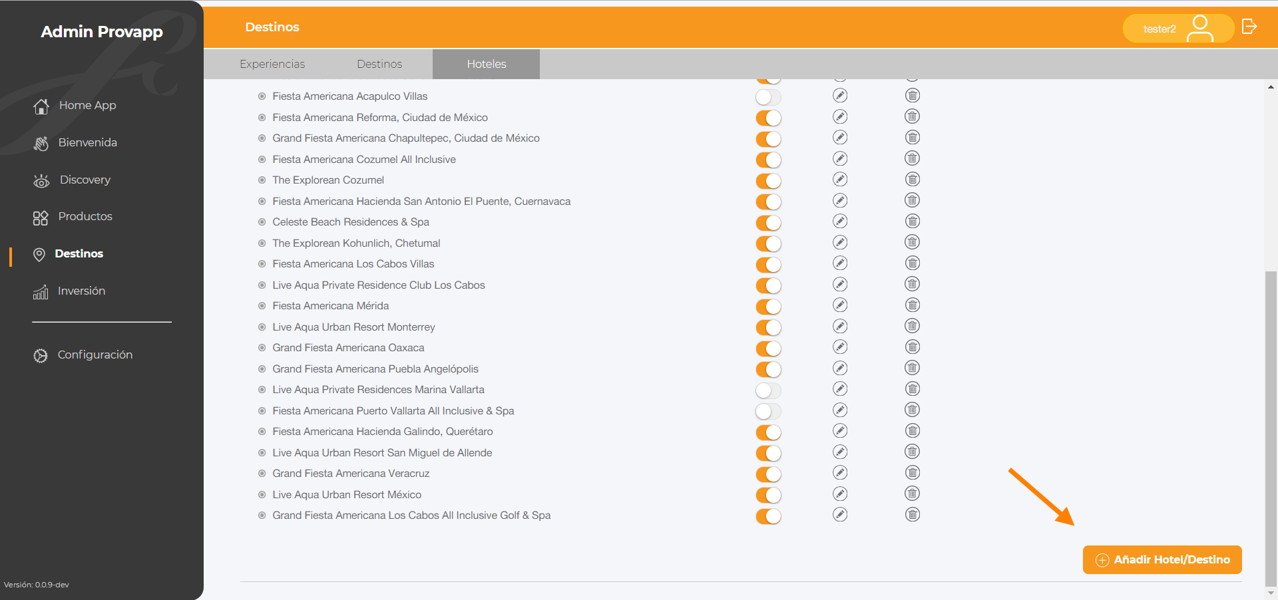The image size is (1278, 600).
Task: Delete The Explorean Cozumel
Action: (913, 180)
